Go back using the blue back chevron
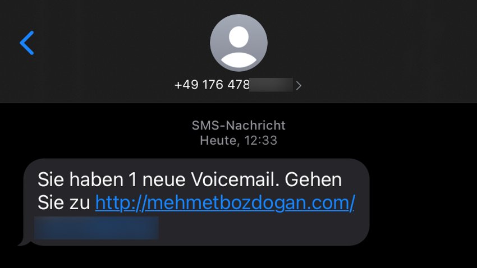Screen dimensions: 477x268 coord(27,43)
